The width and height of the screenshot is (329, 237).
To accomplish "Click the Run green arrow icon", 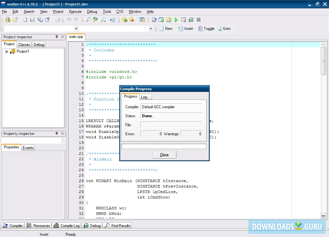I will (x=175, y=20).
